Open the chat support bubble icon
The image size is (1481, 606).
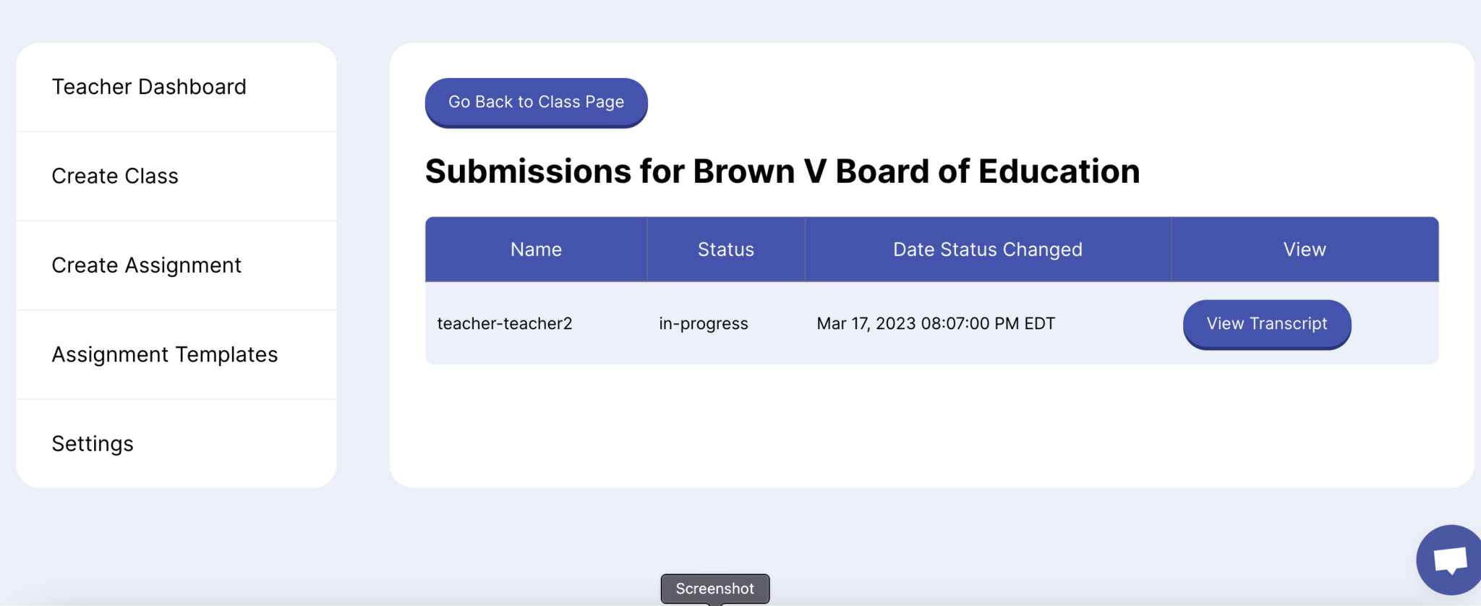[x=1449, y=560]
